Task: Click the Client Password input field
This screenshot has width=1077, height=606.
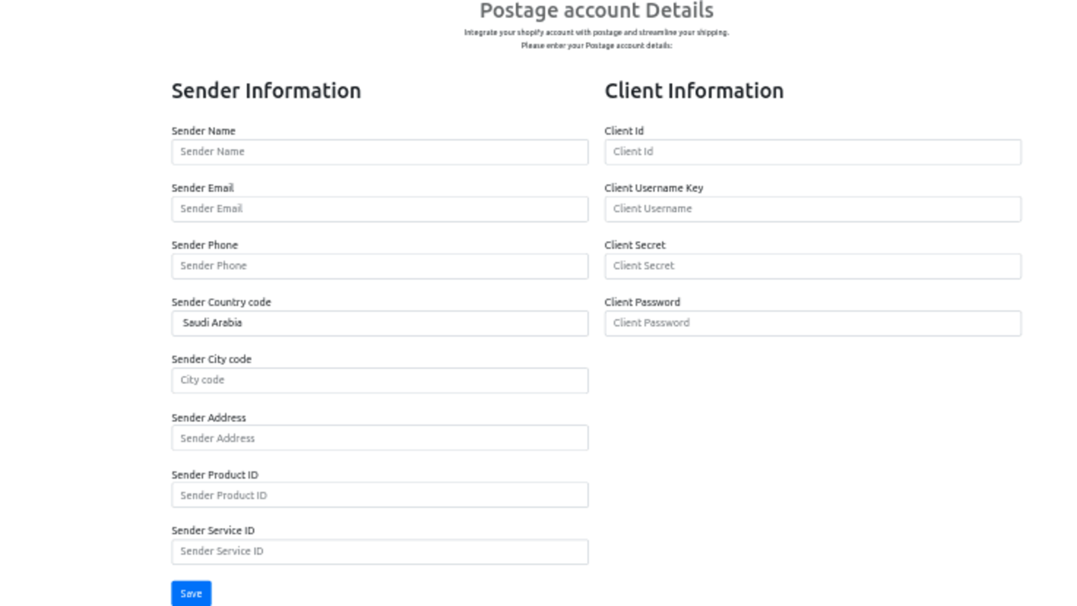Action: coord(812,323)
